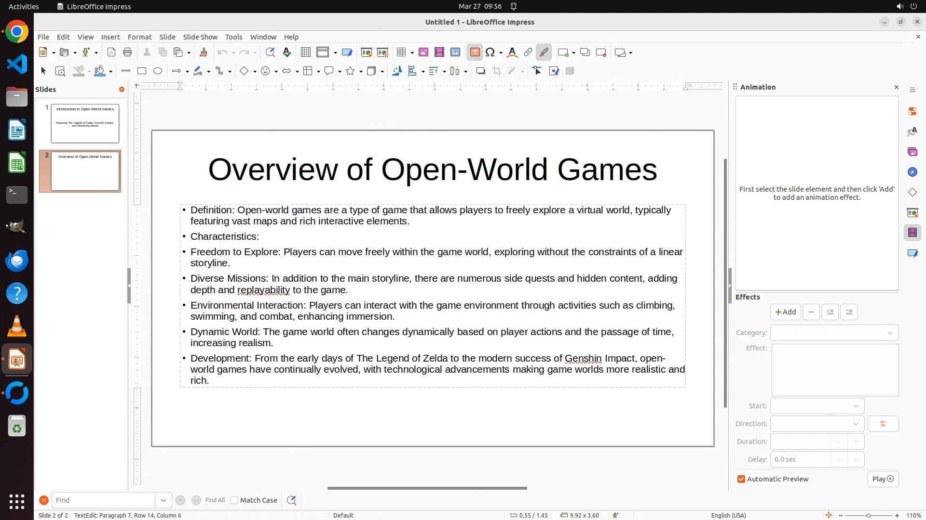Image resolution: width=926 pixels, height=520 pixels.
Task: Expand the animation Category dropdown
Action: click(x=834, y=333)
